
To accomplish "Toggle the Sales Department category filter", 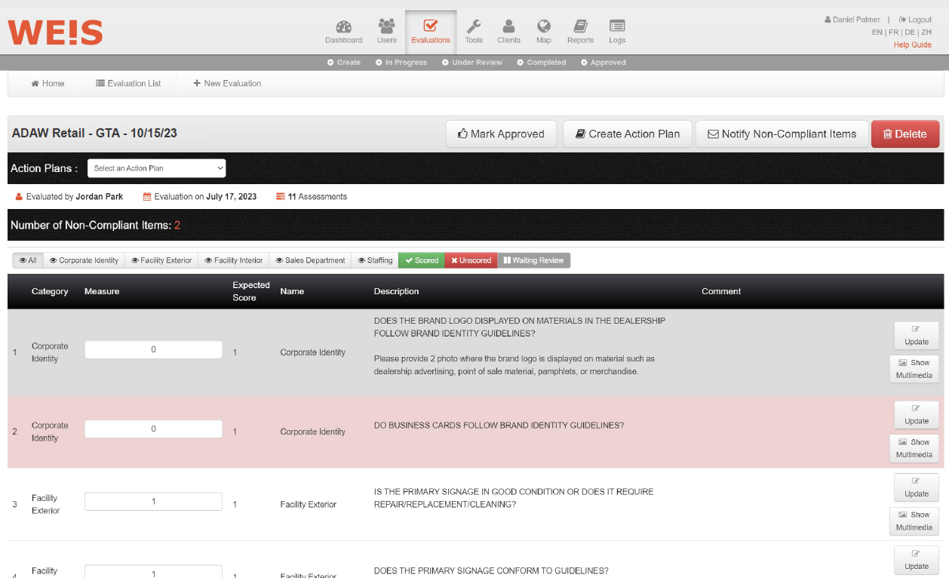I will click(x=310, y=260).
